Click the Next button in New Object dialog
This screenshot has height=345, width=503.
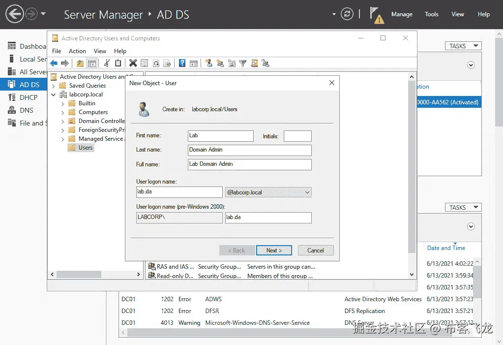pos(274,250)
